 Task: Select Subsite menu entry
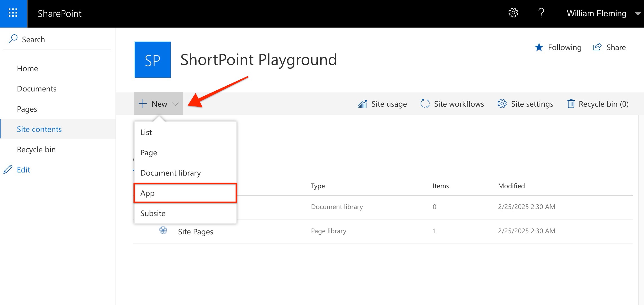point(153,213)
